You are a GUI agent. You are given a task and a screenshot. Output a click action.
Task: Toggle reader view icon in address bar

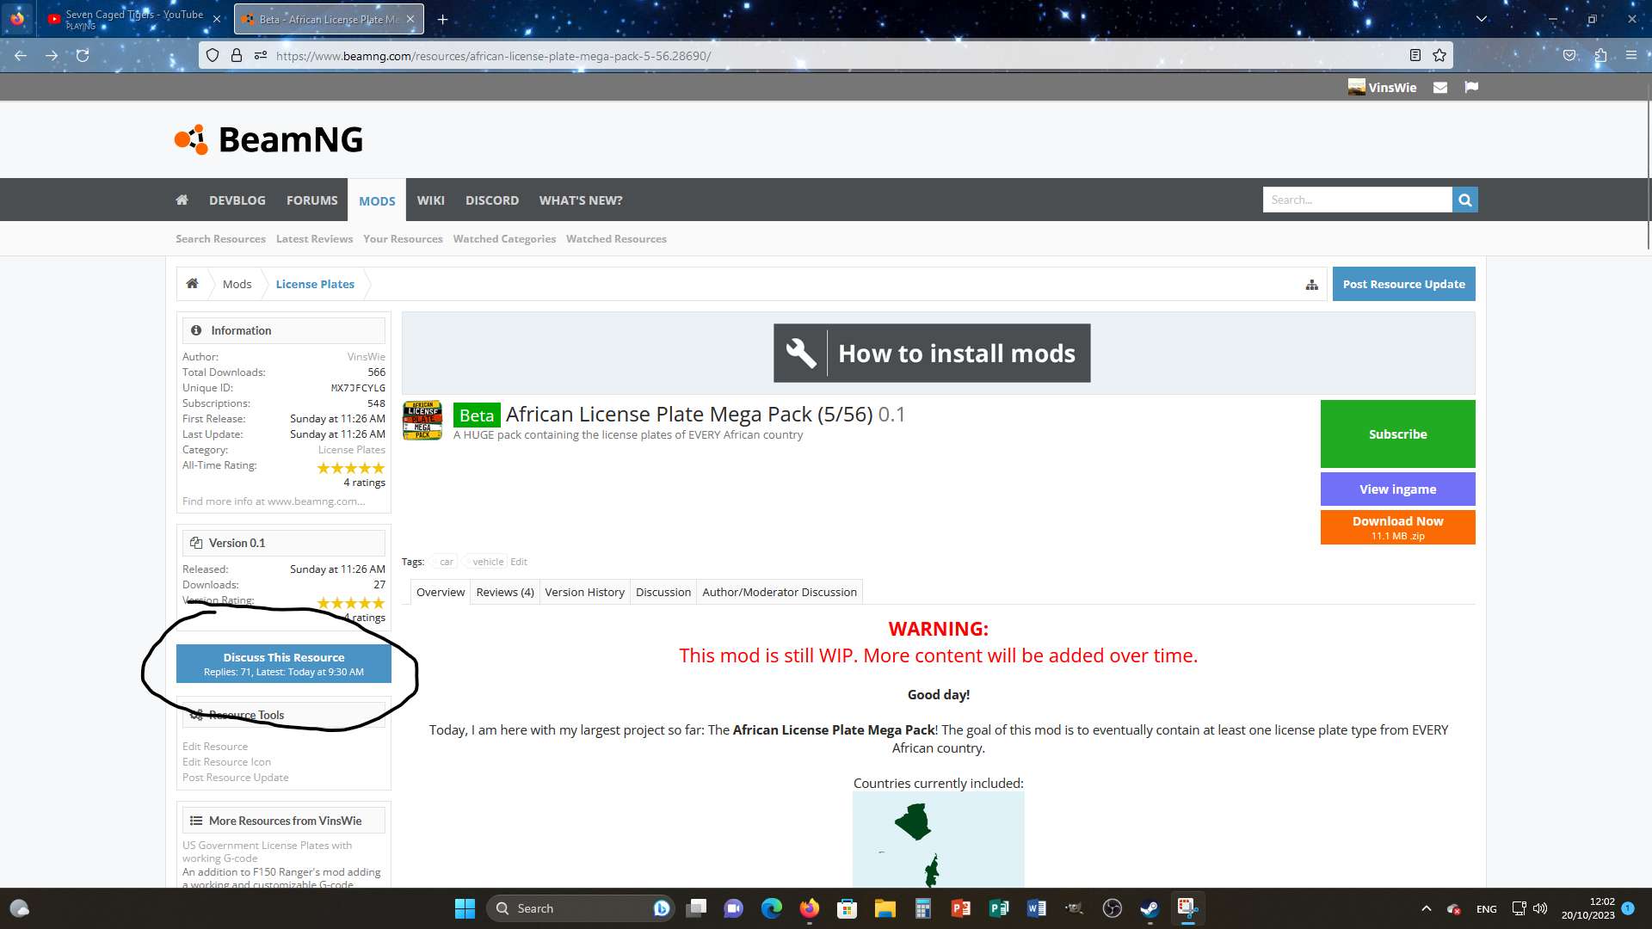click(1415, 55)
